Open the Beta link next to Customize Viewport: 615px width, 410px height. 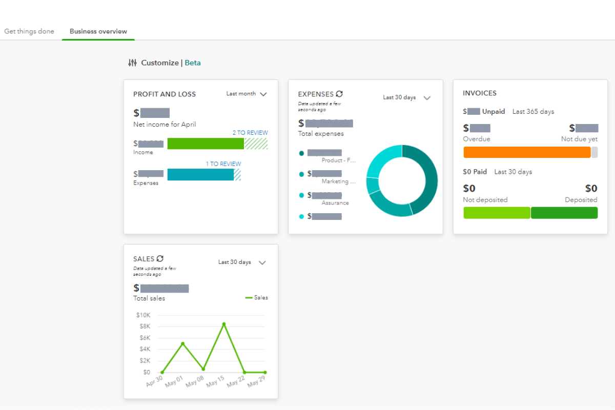[193, 62]
